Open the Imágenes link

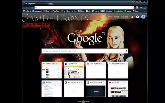124,17
